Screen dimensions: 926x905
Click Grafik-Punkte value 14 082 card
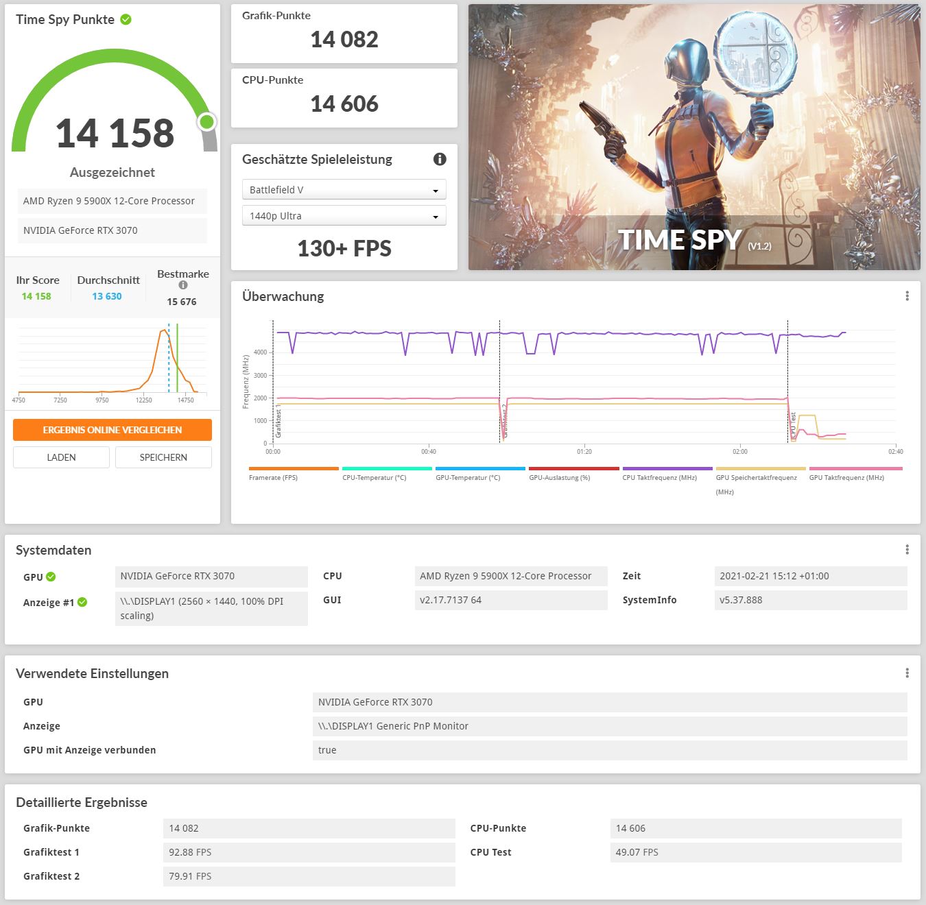point(344,34)
